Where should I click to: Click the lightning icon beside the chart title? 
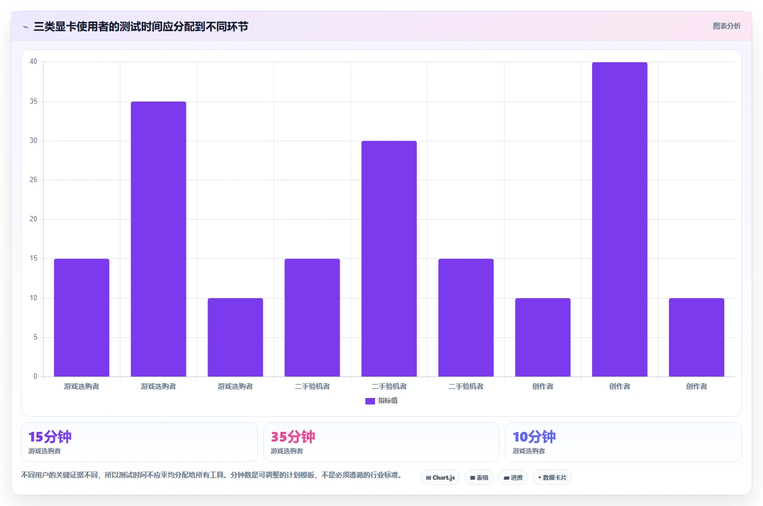click(x=25, y=27)
